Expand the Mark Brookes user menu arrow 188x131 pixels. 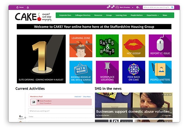133,8
